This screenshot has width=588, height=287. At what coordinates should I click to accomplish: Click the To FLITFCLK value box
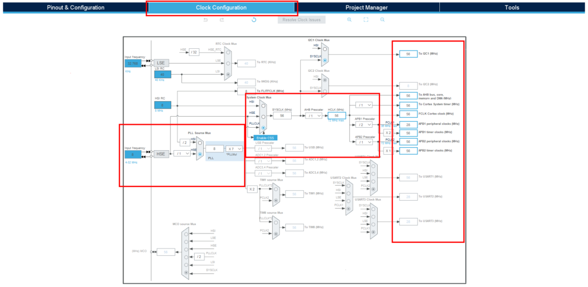[x=246, y=91]
